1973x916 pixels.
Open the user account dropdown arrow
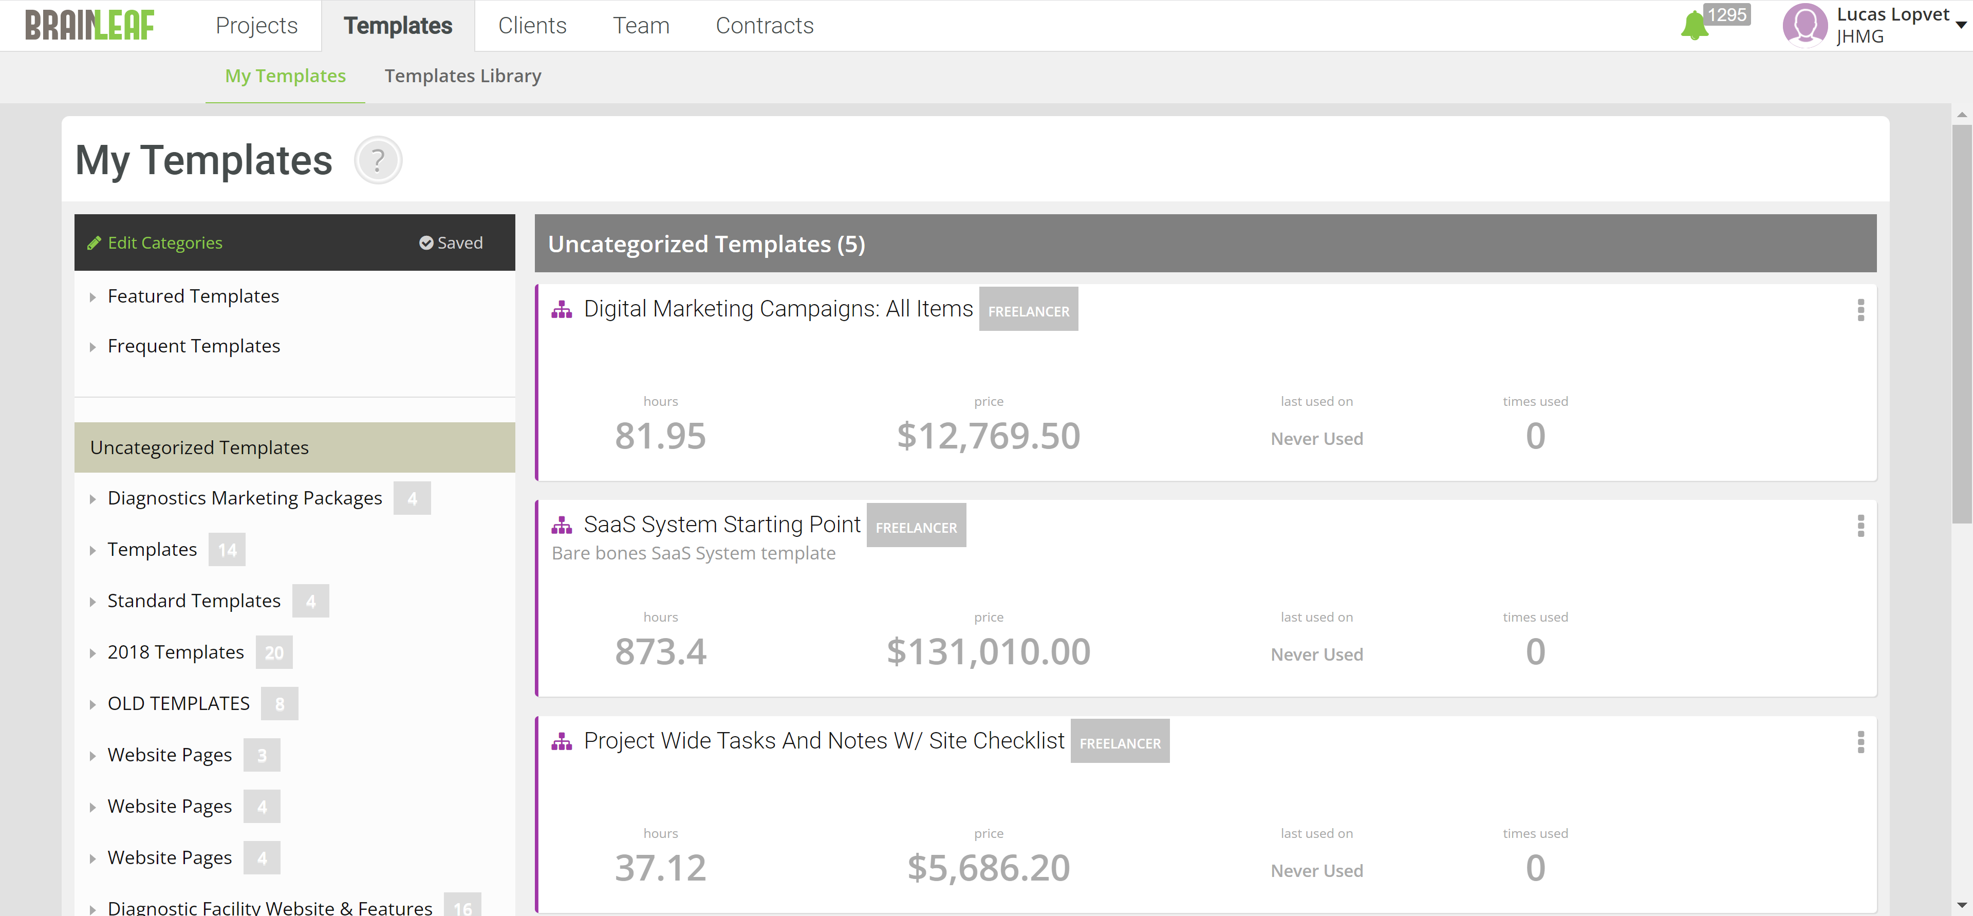click(x=1961, y=25)
